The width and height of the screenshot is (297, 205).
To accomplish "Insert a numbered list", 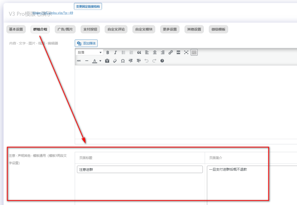I will (x=131, y=53).
